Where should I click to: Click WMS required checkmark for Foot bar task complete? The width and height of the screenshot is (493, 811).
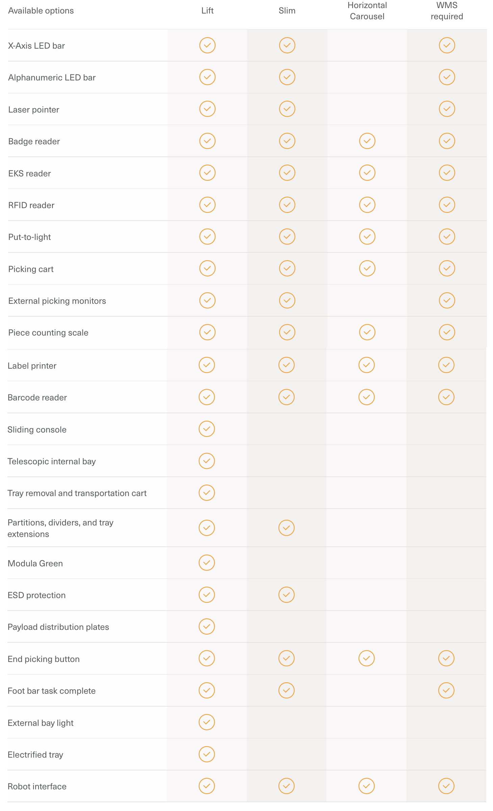[446, 690]
